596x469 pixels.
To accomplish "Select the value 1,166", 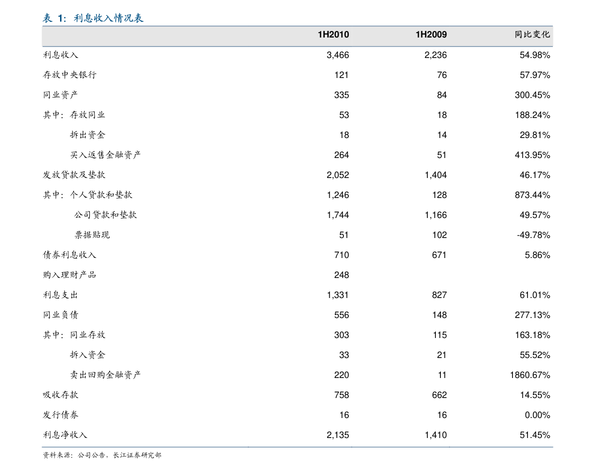I will (435, 215).
